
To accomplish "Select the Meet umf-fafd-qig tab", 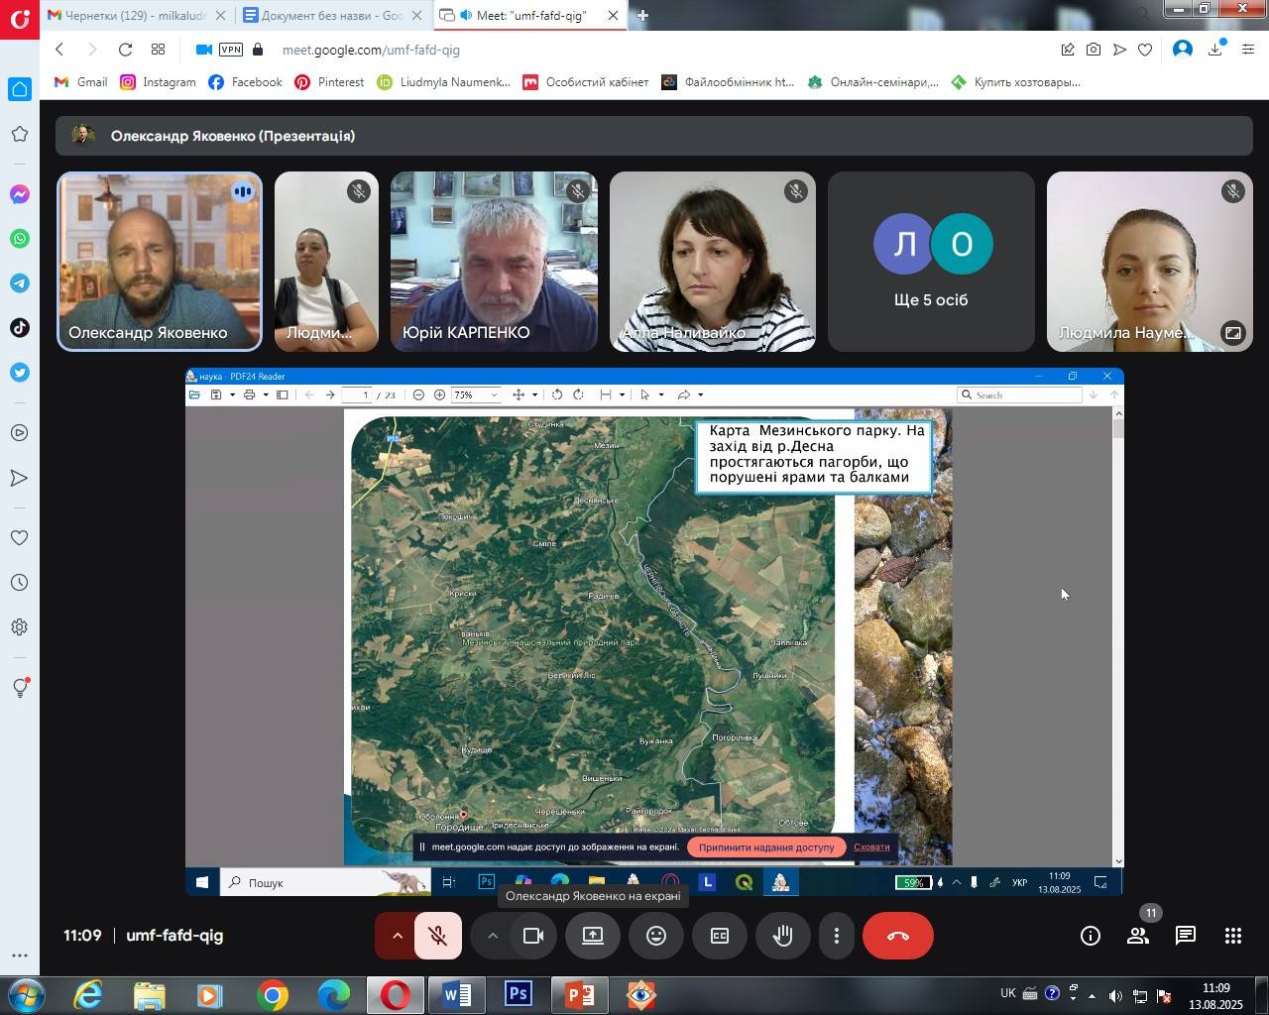I will click(x=529, y=15).
